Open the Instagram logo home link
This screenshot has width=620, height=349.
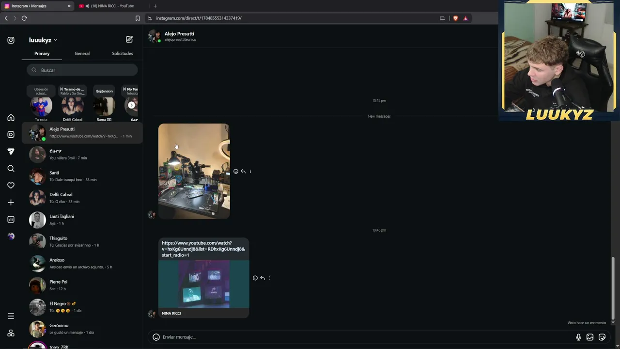(x=11, y=40)
